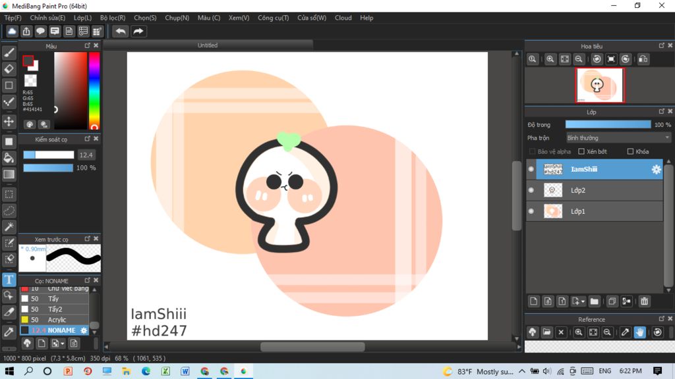Expand the add-brush dropdown arrow
The image size is (675, 379).
(63, 343)
